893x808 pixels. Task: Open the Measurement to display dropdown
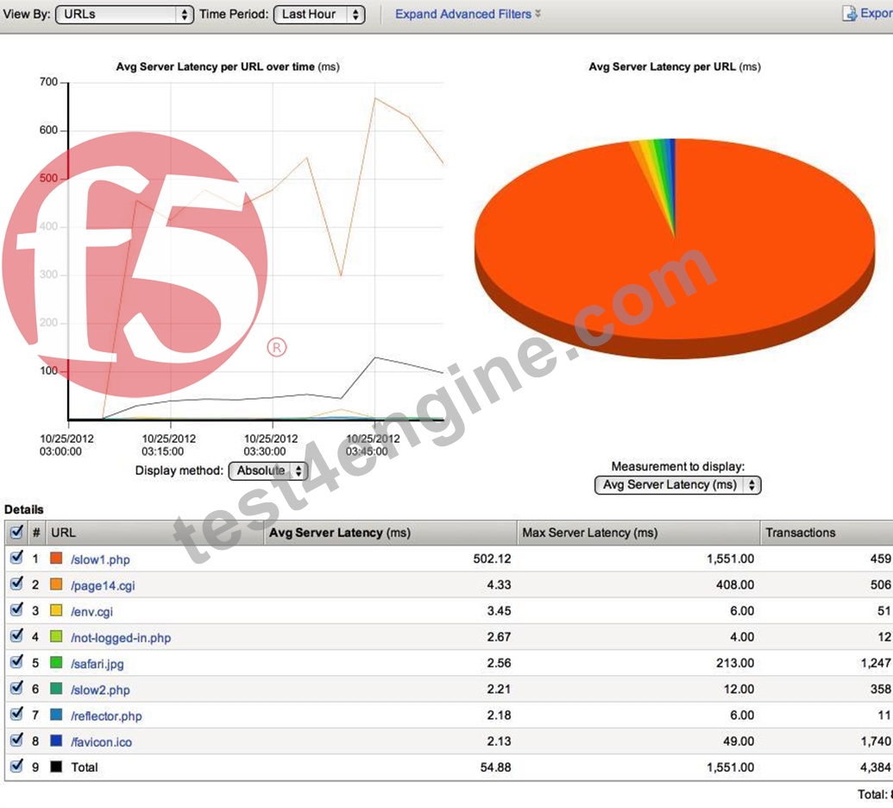point(677,485)
